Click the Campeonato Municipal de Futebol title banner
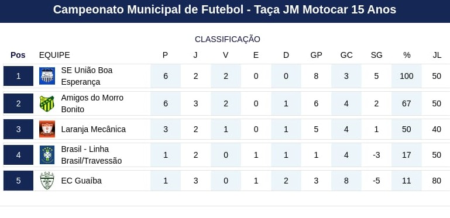The image size is (450, 218). tap(225, 11)
